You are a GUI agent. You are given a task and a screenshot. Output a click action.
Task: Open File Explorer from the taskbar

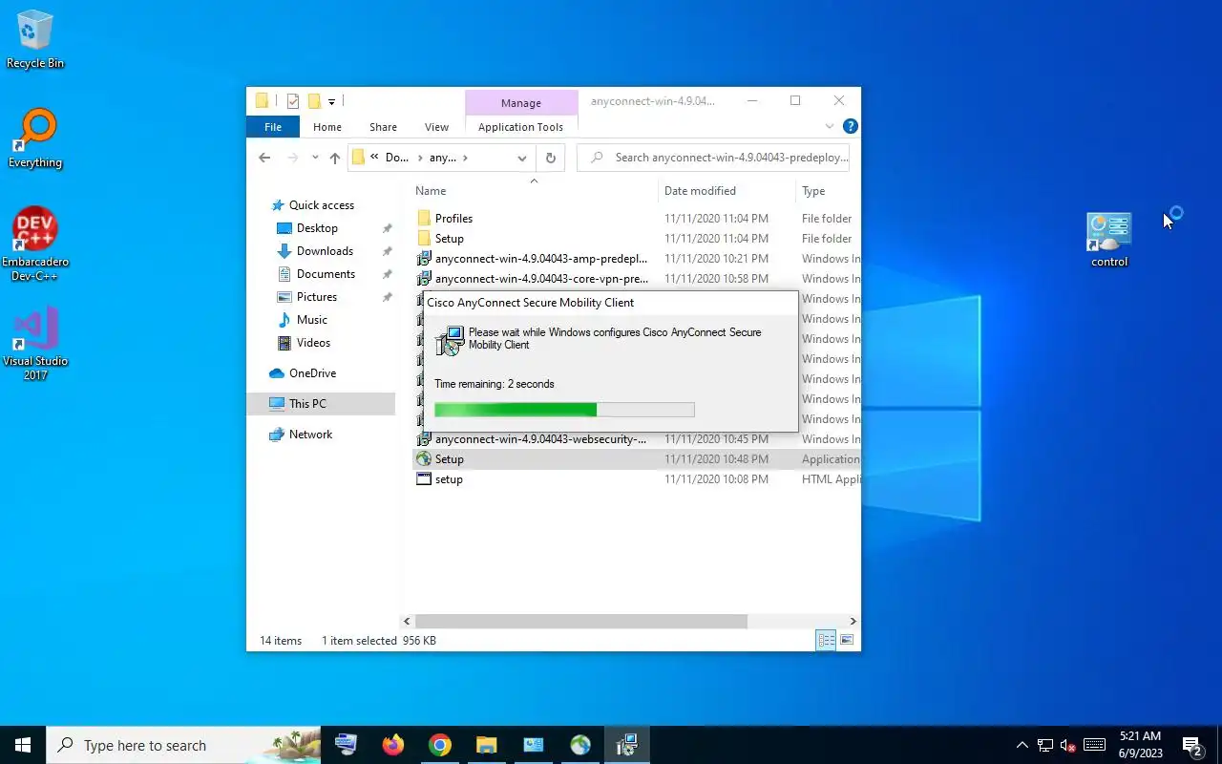[486, 745]
